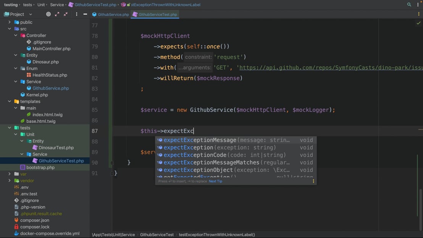The image size is (423, 238).
Task: Expand the vendor folder
Action: click(x=10, y=180)
